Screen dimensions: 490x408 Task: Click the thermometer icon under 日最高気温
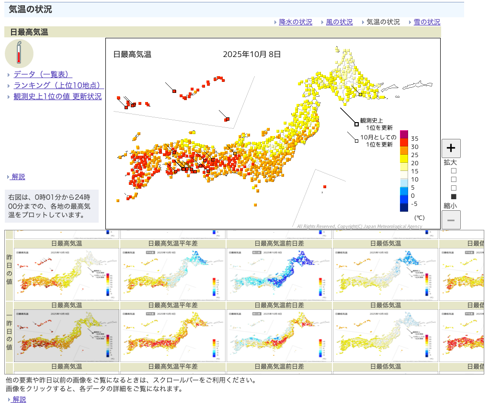click(19, 53)
